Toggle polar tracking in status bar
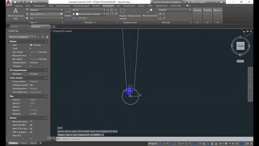Image resolution: width=259 pixels, height=146 pixels. click(x=179, y=144)
